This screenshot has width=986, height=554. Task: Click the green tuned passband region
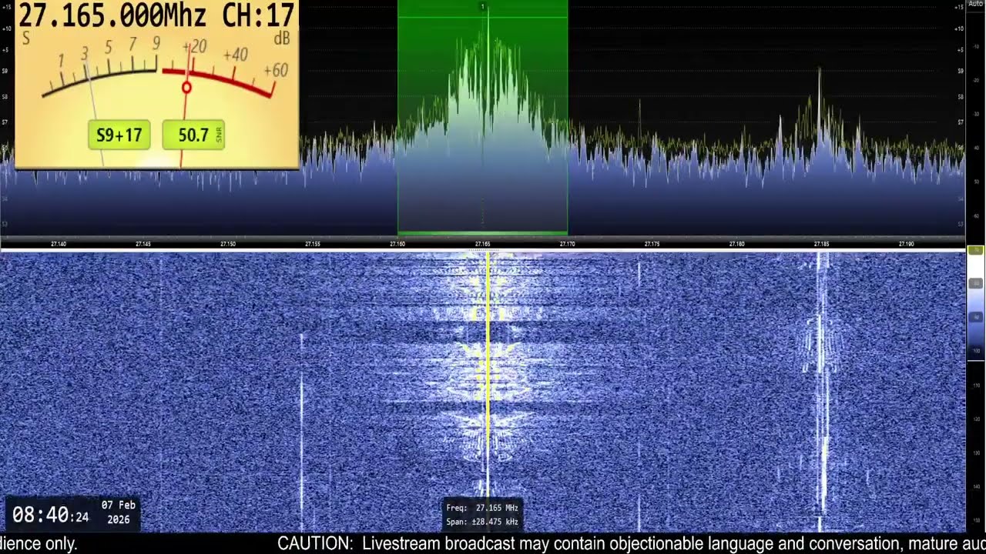coord(482,117)
